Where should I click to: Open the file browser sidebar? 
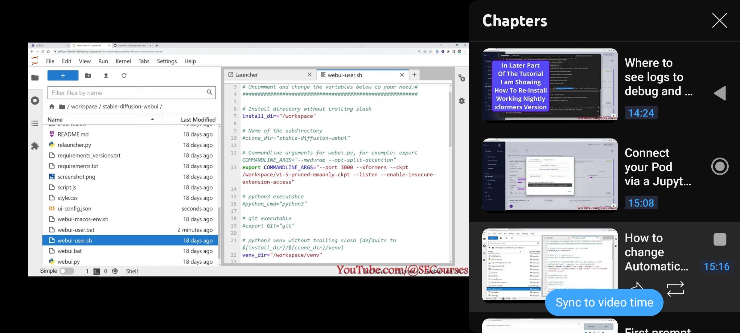35,78
